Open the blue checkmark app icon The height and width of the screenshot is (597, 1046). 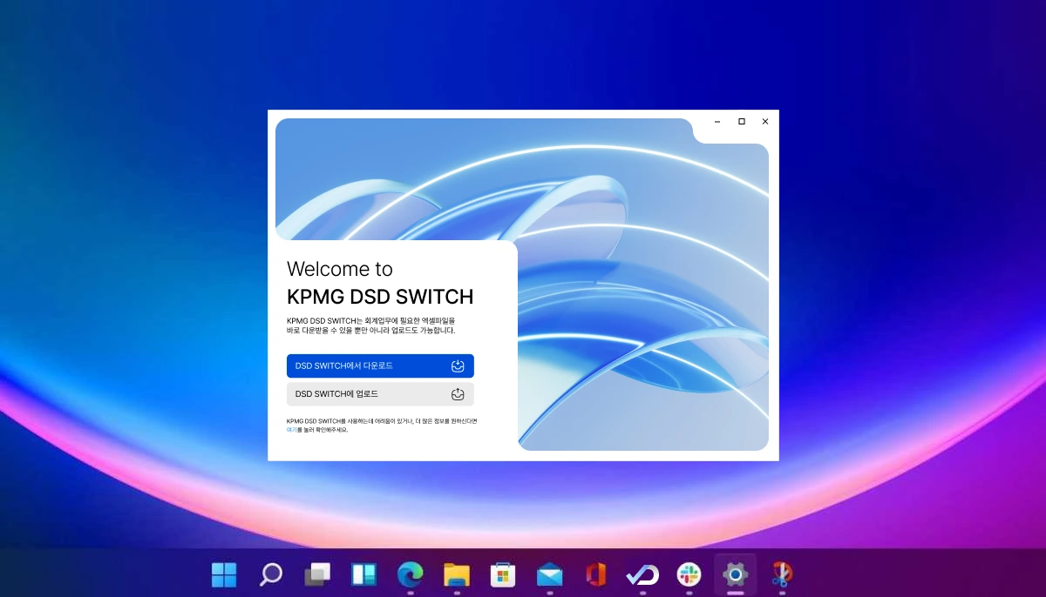click(642, 574)
